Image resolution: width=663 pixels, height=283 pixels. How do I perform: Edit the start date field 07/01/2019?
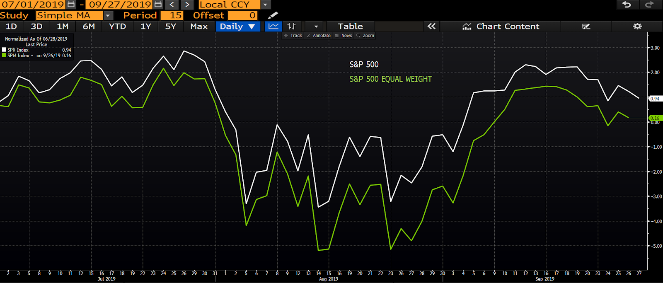pyautogui.click(x=33, y=5)
